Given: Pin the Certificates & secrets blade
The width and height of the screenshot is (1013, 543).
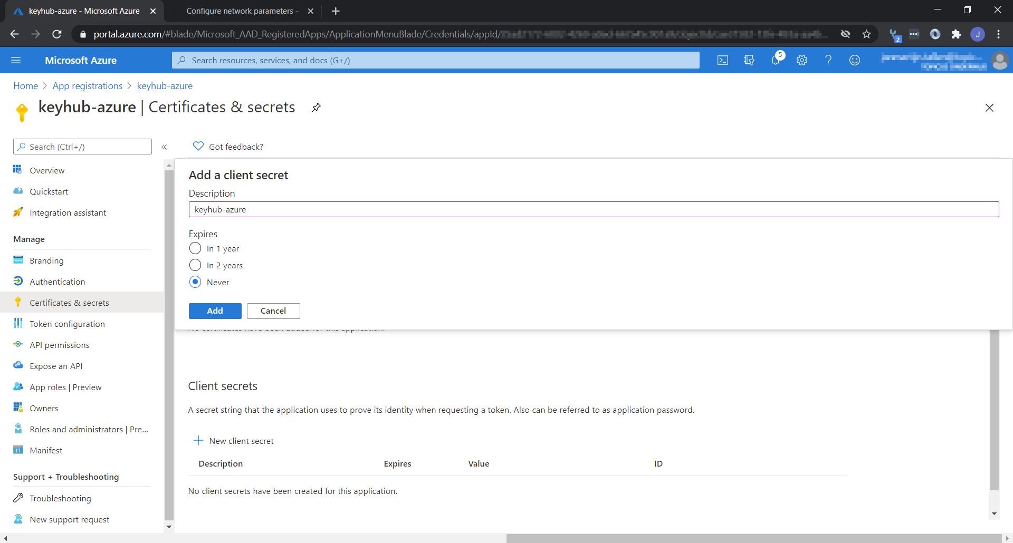Looking at the screenshot, I should point(316,108).
